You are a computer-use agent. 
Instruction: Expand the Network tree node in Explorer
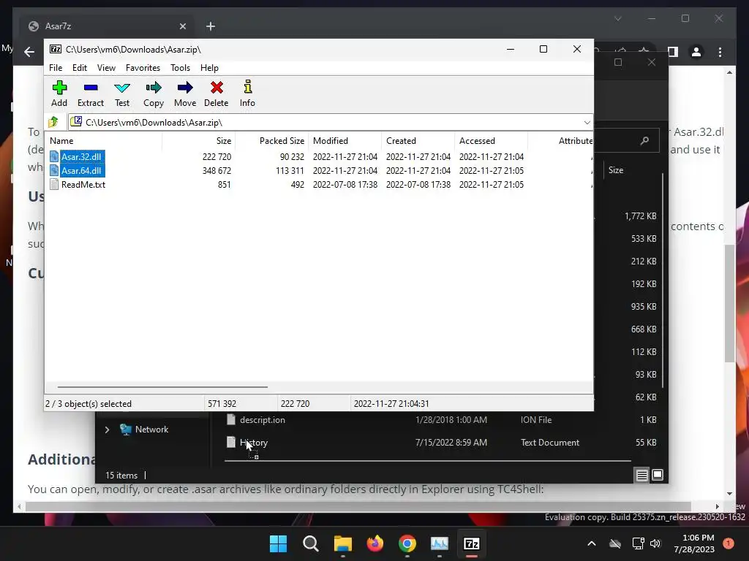(x=107, y=430)
